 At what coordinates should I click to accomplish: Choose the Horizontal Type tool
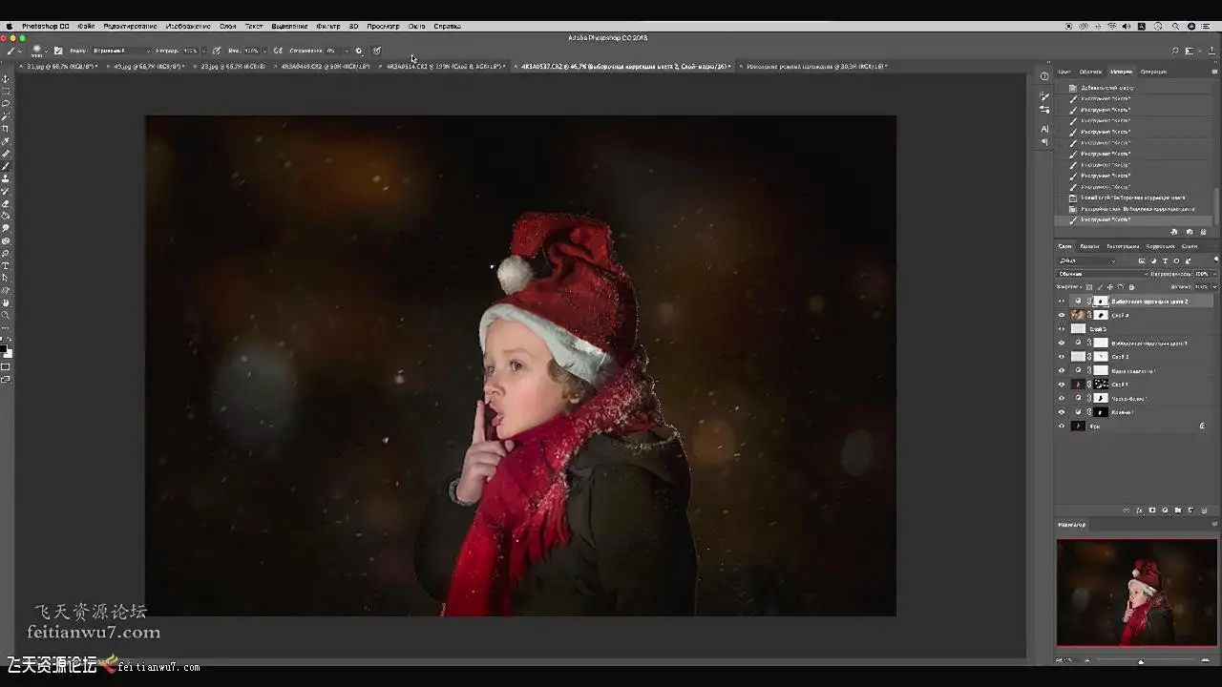coord(6,265)
